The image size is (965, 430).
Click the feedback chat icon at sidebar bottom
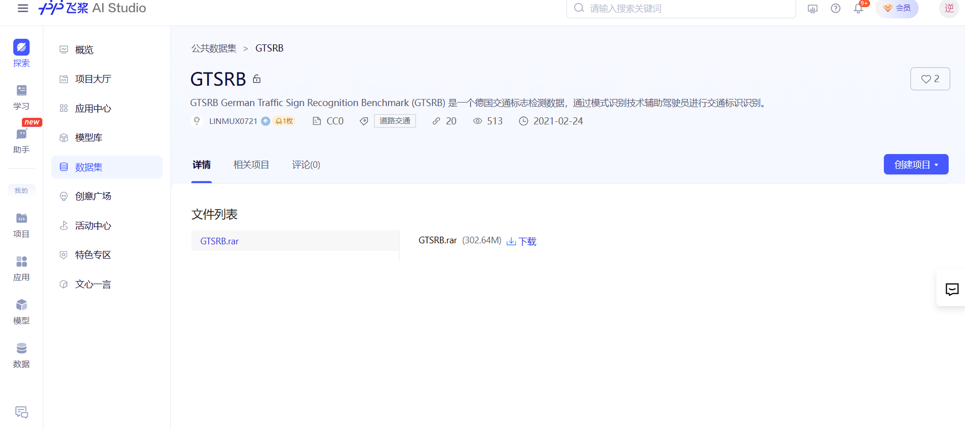(21, 412)
